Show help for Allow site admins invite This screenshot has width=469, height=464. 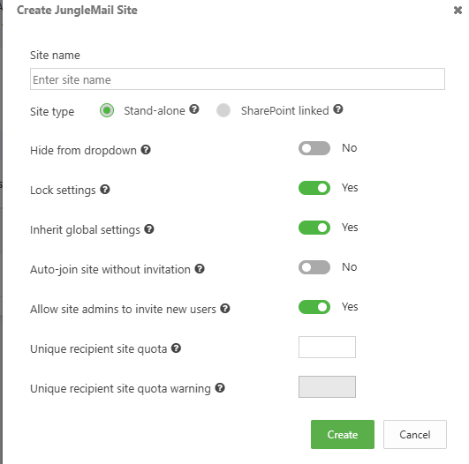click(x=225, y=309)
